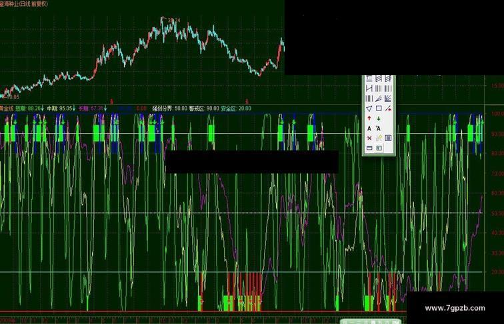The width and height of the screenshot is (504, 324).
Task: Click the yellow diamond edit drawing icon
Action: [x=379, y=138]
